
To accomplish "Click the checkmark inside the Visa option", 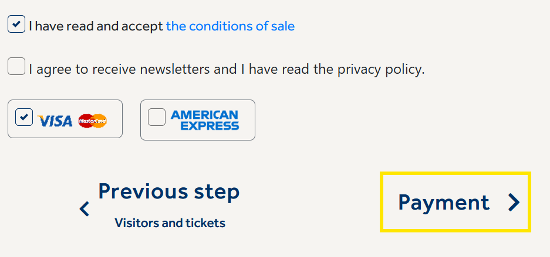I will coord(24,118).
